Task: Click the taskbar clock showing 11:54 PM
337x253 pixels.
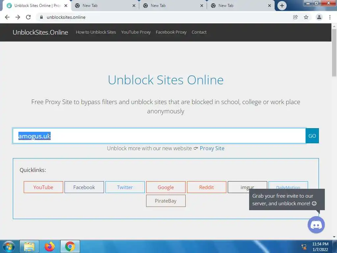Action: pos(320,247)
